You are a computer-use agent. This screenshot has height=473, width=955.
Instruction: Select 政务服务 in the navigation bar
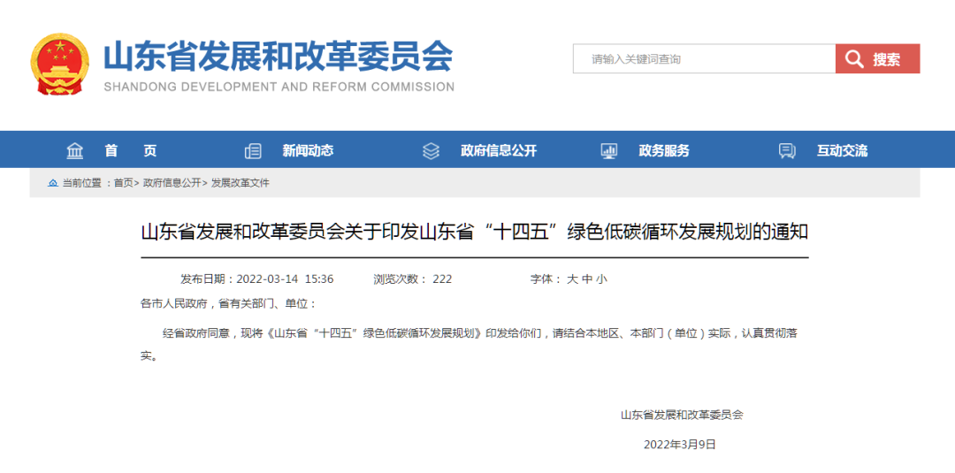(x=663, y=151)
